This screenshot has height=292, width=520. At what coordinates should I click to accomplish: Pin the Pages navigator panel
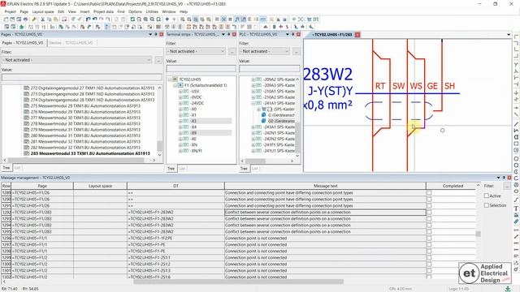tap(156, 34)
